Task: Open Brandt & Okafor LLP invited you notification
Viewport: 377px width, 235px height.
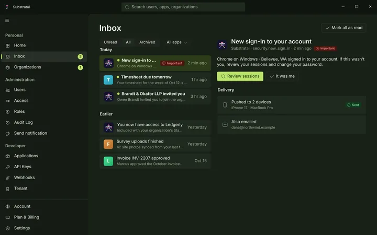Action: tap(155, 97)
